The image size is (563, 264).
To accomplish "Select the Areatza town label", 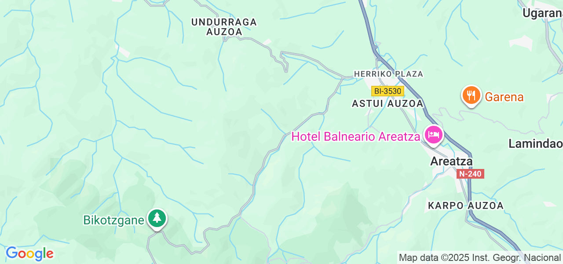I will click(451, 161).
